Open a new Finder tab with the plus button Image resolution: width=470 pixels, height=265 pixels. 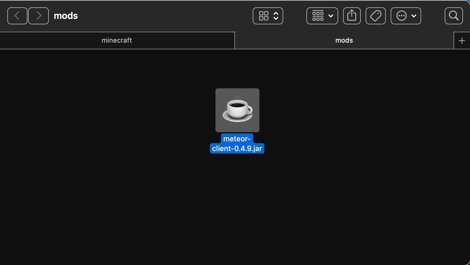pos(462,40)
